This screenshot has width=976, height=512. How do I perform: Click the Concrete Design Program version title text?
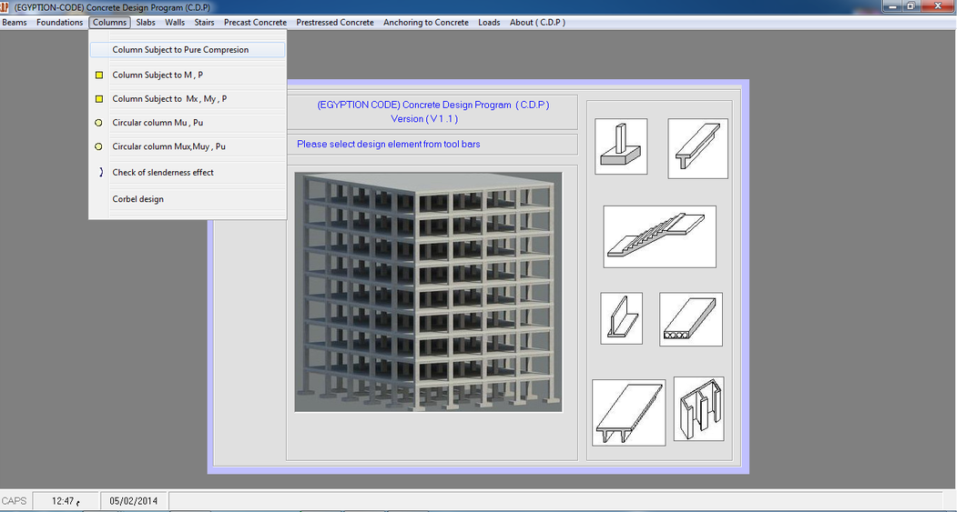tap(433, 112)
